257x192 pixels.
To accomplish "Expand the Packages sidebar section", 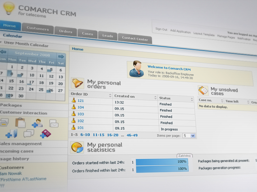I will click(11, 105).
